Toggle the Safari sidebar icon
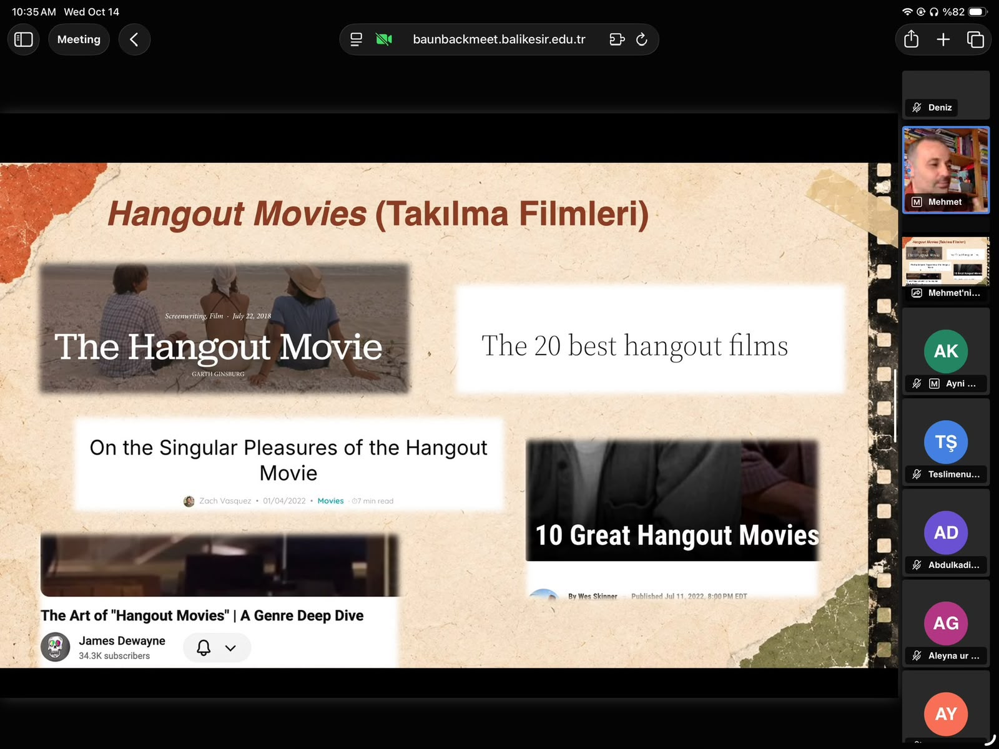The width and height of the screenshot is (999, 749). (x=24, y=39)
